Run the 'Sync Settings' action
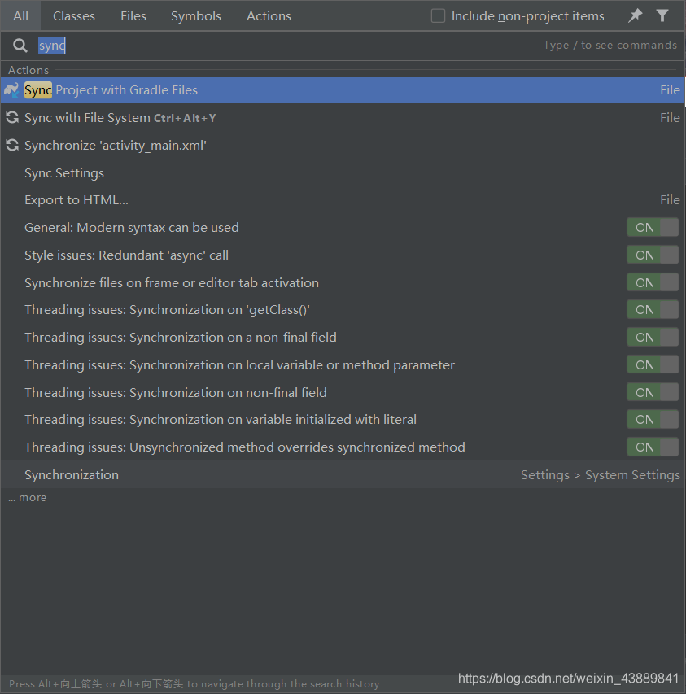 click(64, 172)
